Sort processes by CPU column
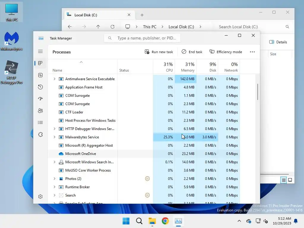This screenshot has width=304, height=228. pyautogui.click(x=164, y=67)
